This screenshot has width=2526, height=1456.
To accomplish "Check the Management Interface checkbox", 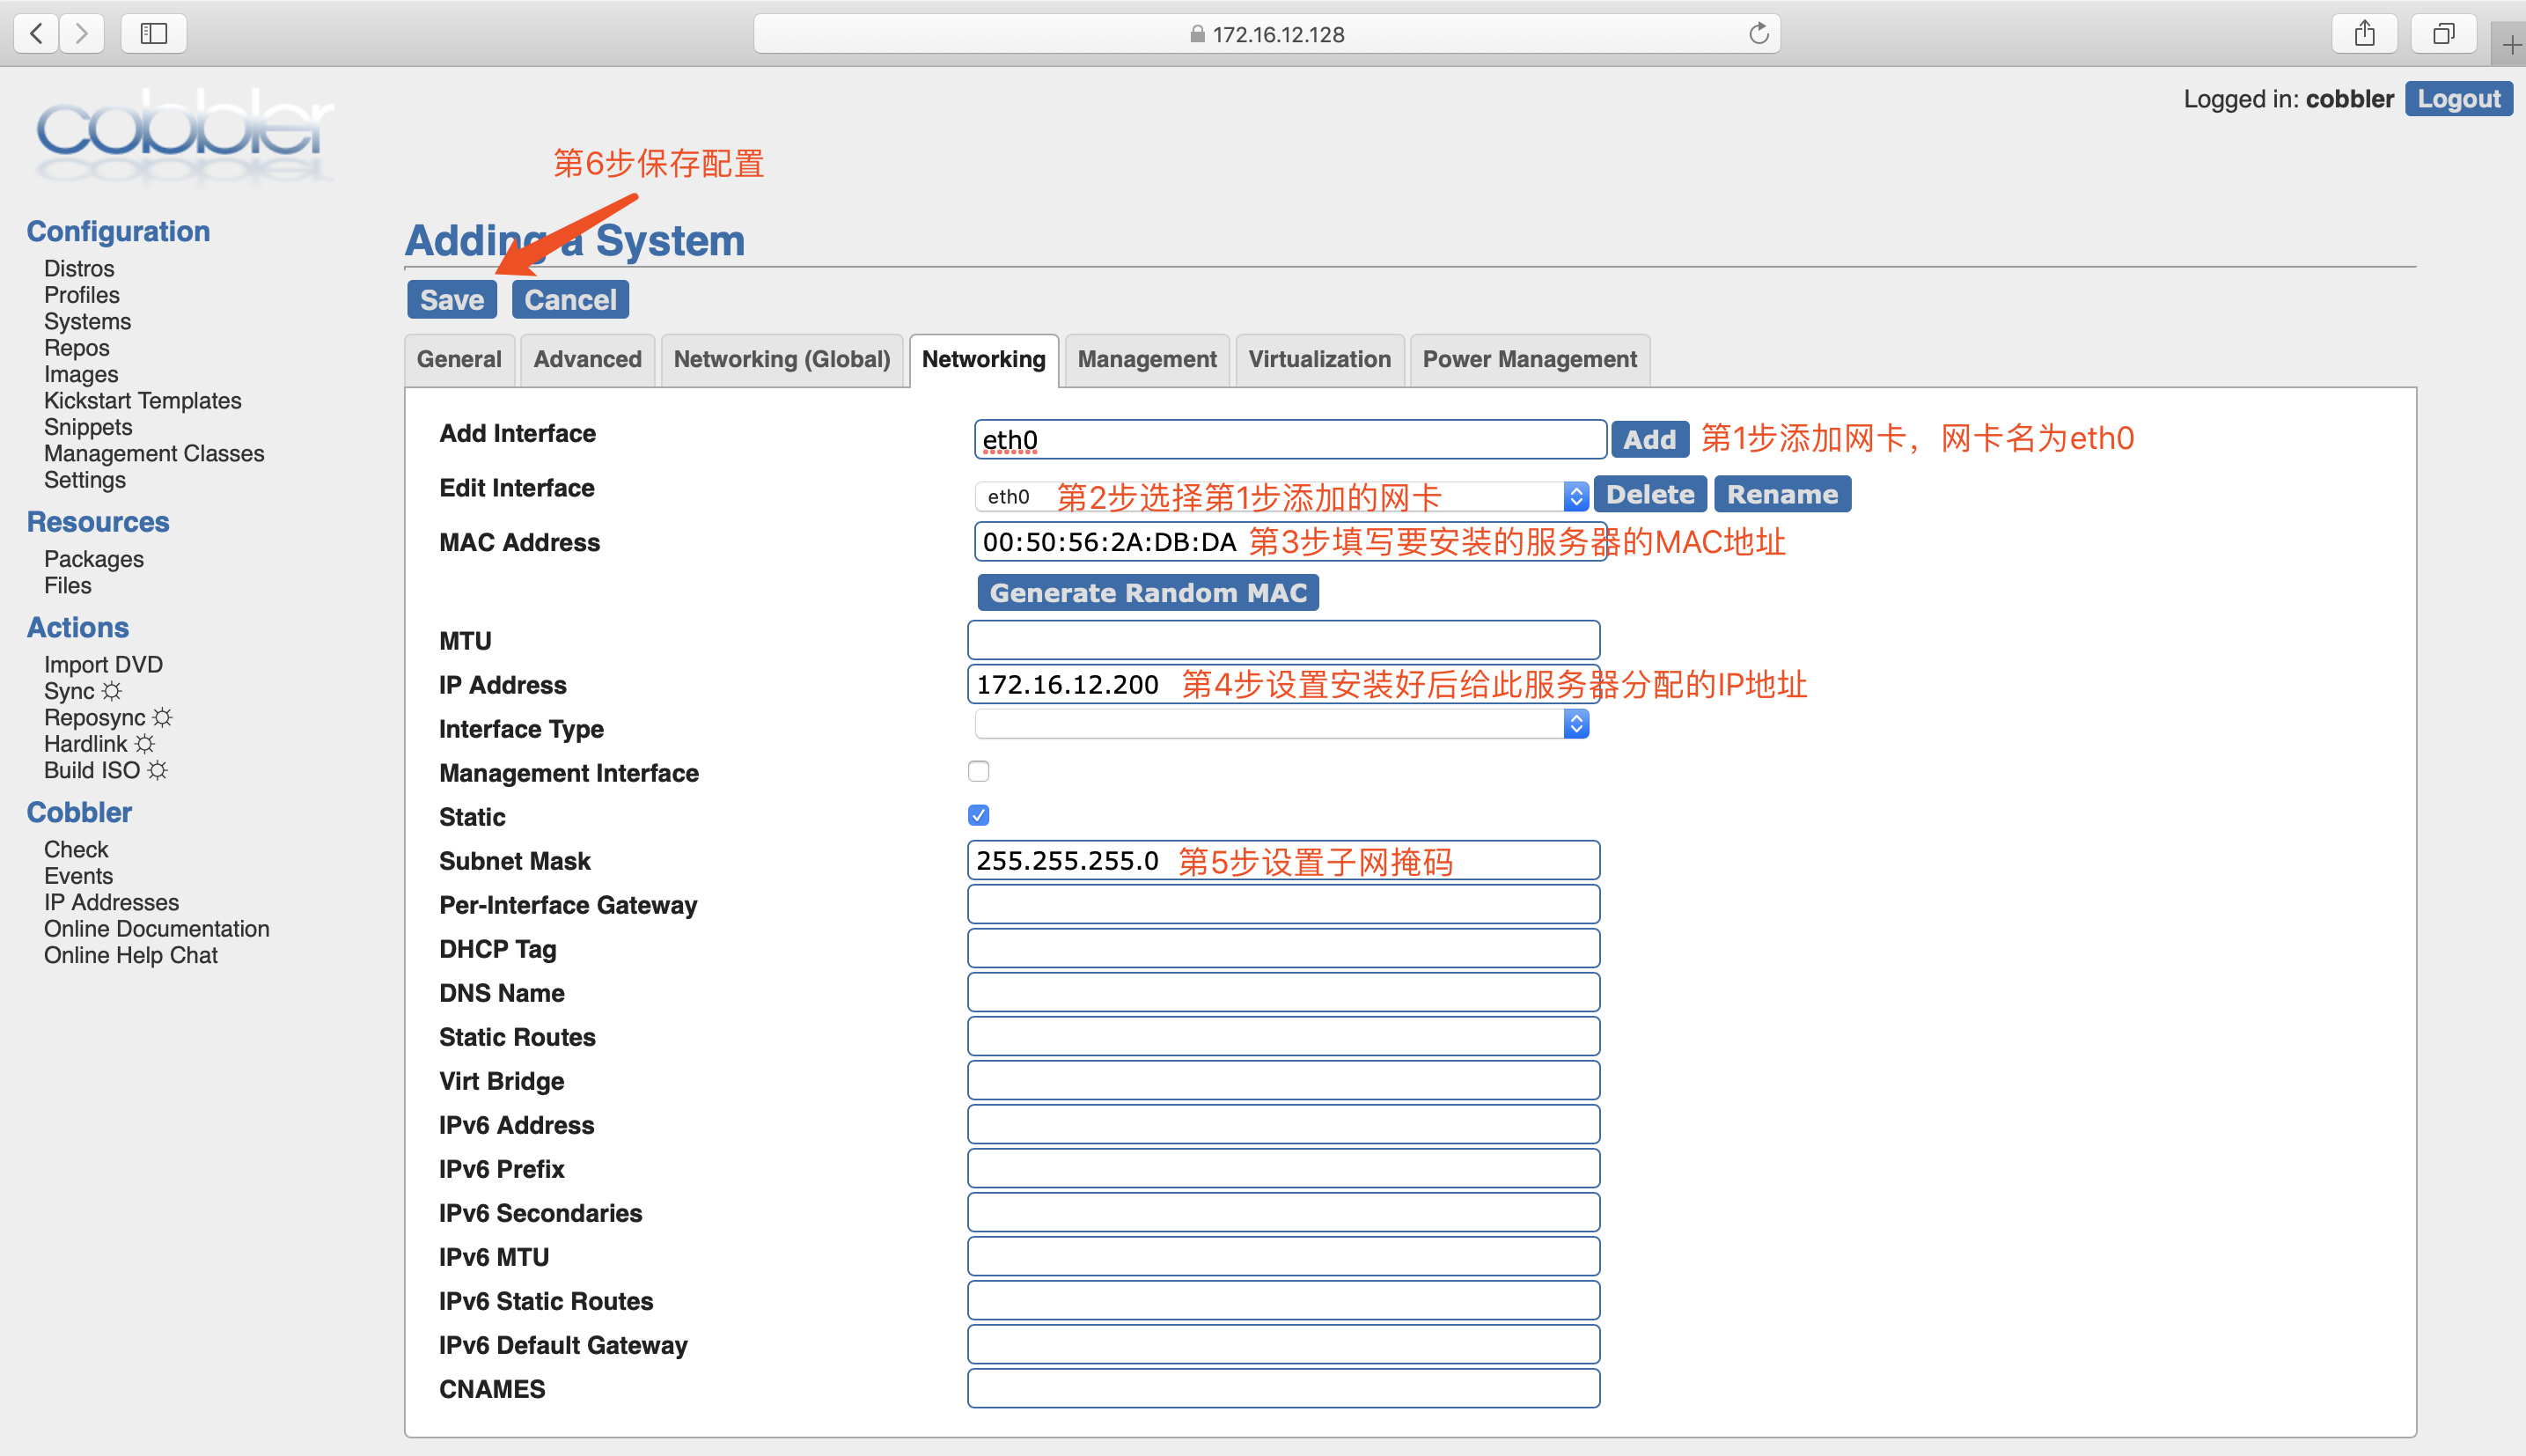I will (x=979, y=771).
